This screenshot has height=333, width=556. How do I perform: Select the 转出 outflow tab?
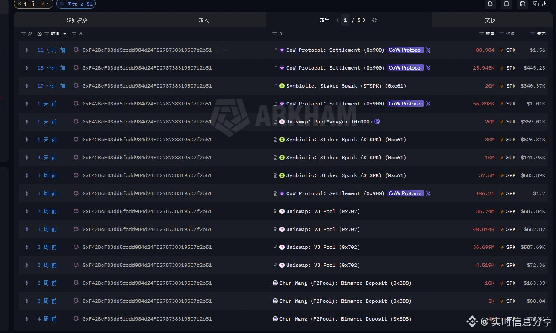[x=324, y=20]
